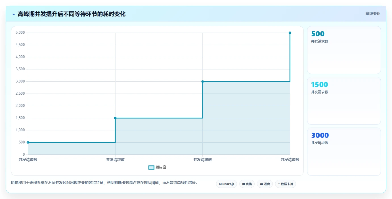Click the description text starting with 阶梯线用于
Viewport: 392px width, 199px height.
coord(104,183)
